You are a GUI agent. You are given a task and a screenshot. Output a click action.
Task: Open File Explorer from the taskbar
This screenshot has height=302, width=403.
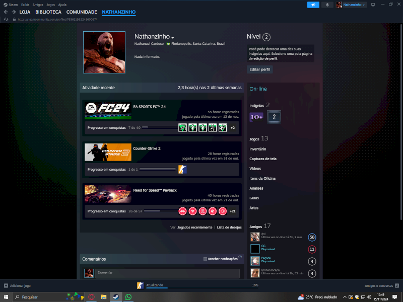(104, 297)
